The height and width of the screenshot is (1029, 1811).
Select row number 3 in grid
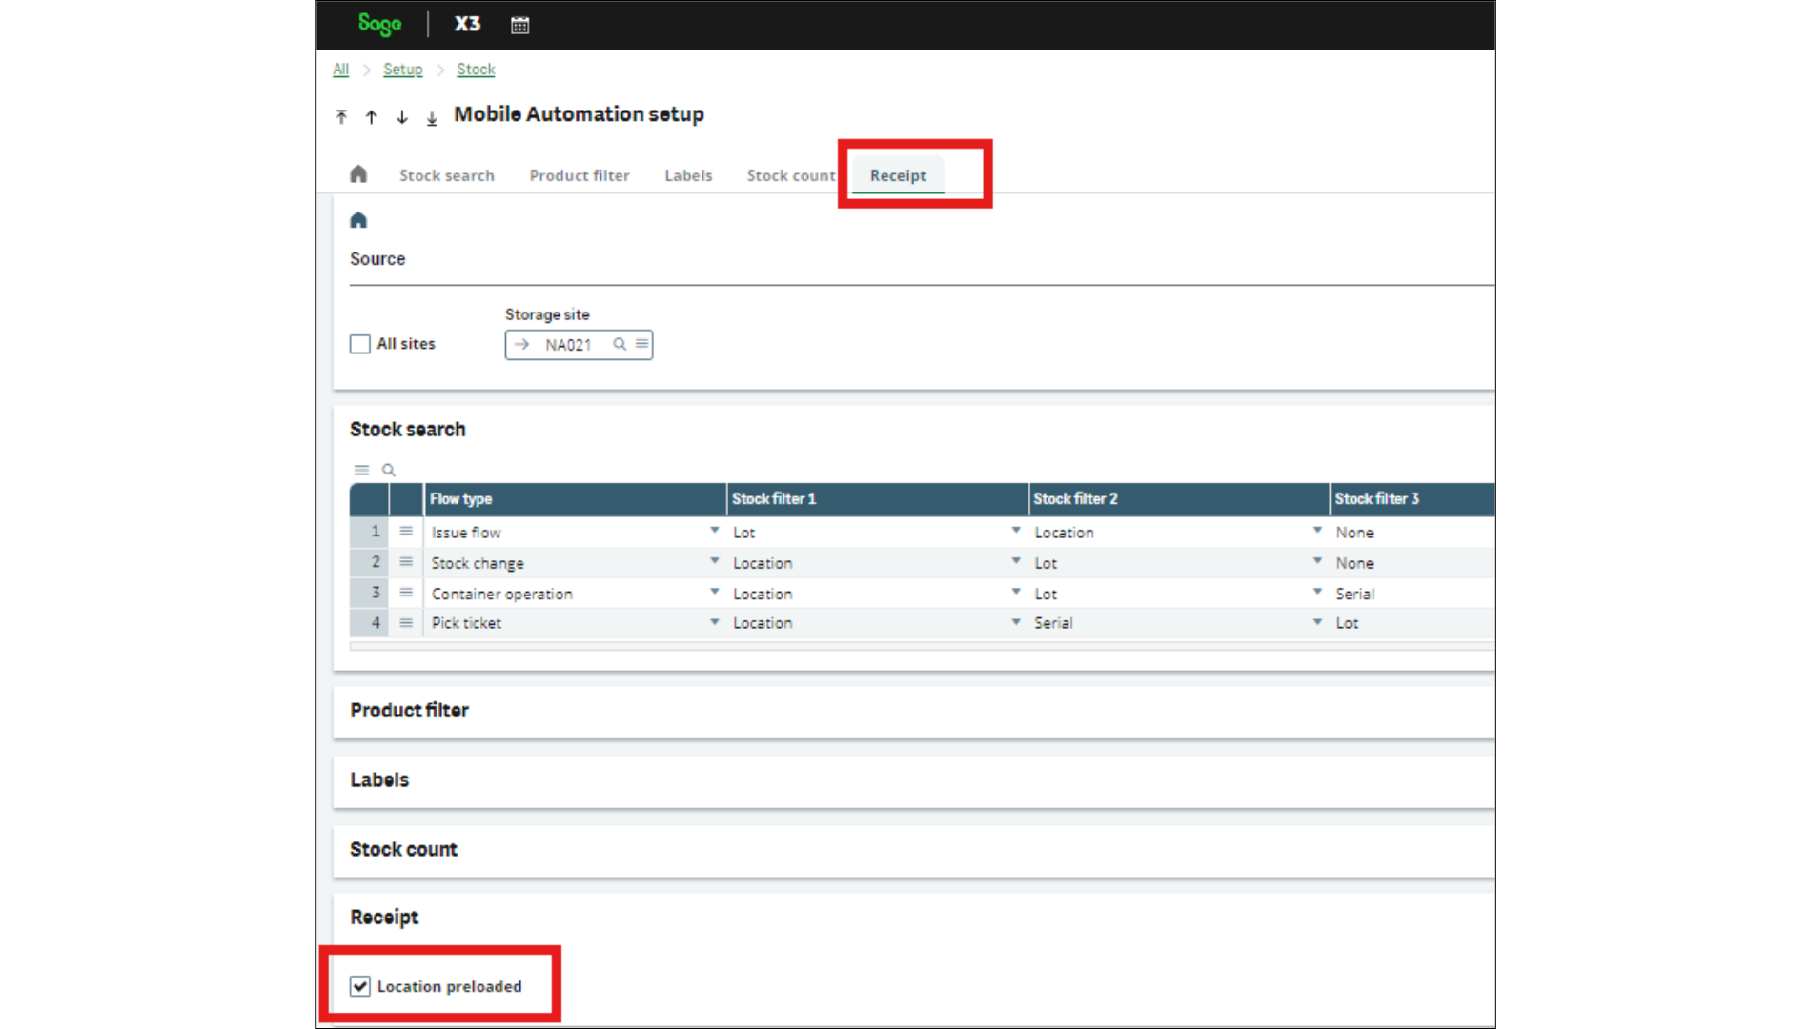point(369,593)
